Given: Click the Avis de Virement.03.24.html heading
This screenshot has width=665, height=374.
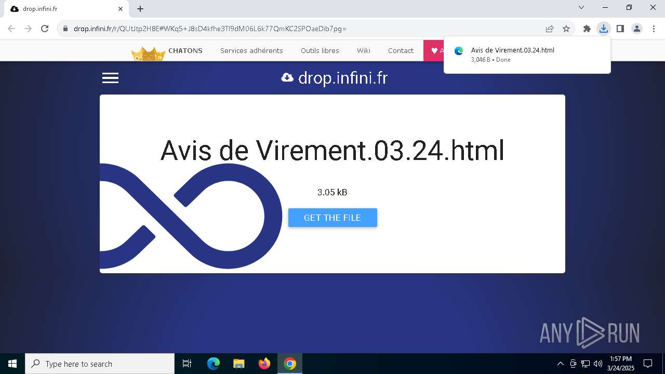Looking at the screenshot, I should [x=332, y=150].
